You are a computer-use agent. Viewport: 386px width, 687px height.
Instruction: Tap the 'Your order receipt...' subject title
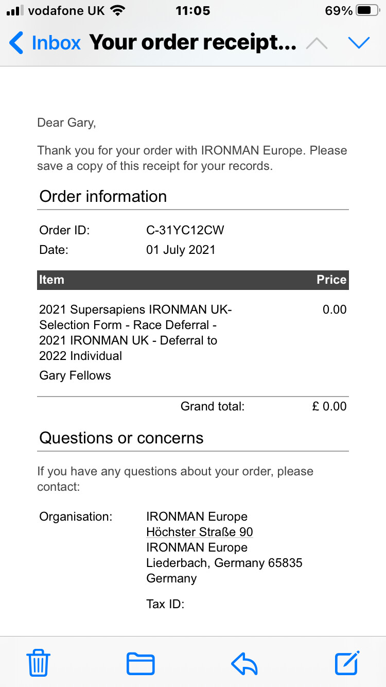[x=193, y=43]
